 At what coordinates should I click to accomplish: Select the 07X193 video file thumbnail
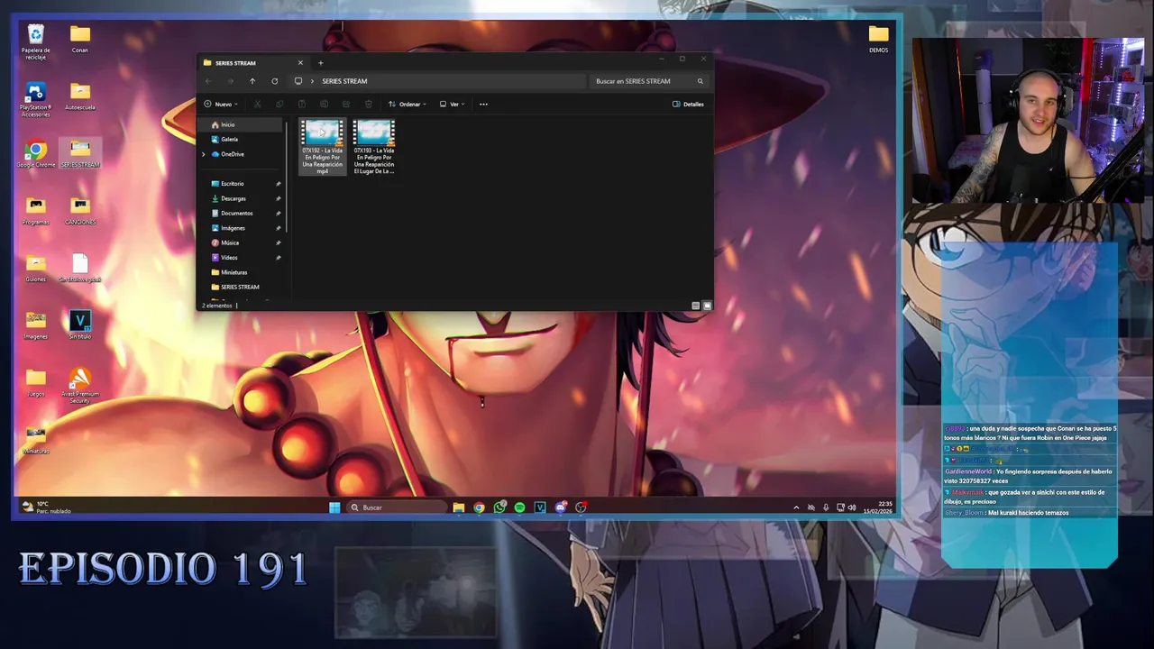coord(373,147)
